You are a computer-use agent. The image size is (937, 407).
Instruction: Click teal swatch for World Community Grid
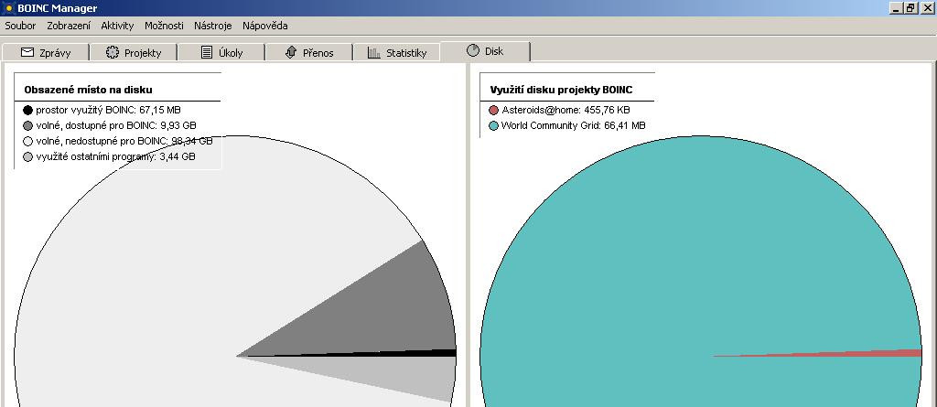tap(493, 125)
